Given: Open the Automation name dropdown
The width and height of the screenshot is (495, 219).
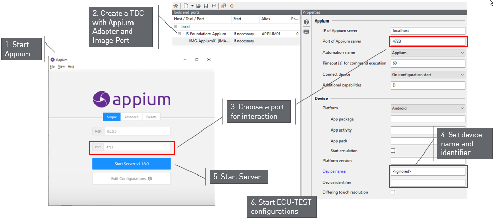Looking at the screenshot, I should [428, 53].
